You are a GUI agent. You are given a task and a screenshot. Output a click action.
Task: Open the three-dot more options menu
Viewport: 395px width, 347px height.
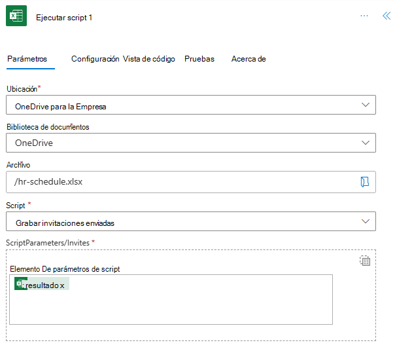pyautogui.click(x=364, y=16)
